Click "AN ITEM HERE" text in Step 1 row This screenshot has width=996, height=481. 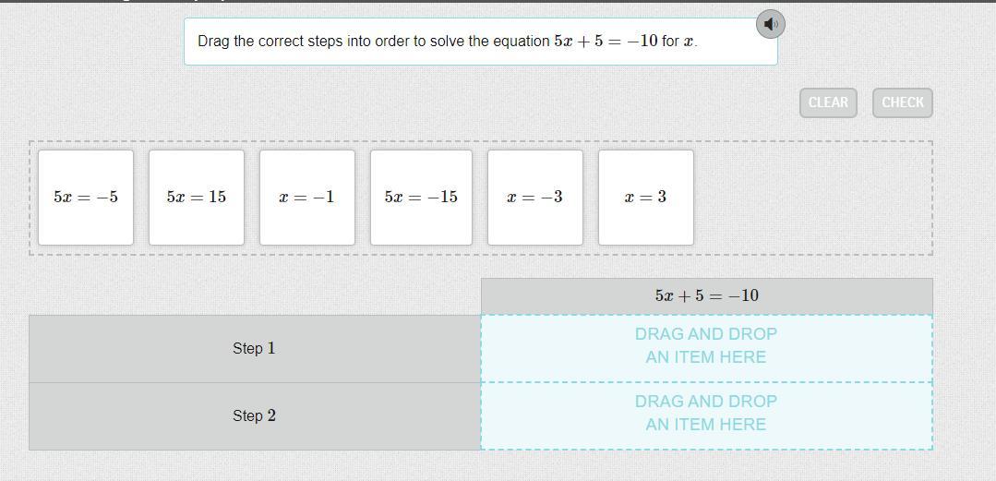[x=706, y=357]
